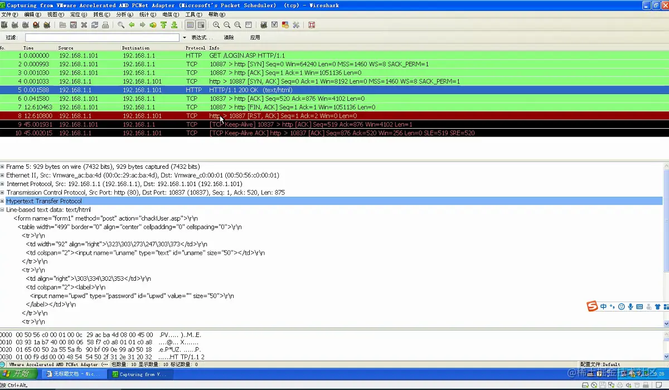The image size is (669, 390).
Task: Open coloring rules toolbar icon
Action: click(x=285, y=25)
